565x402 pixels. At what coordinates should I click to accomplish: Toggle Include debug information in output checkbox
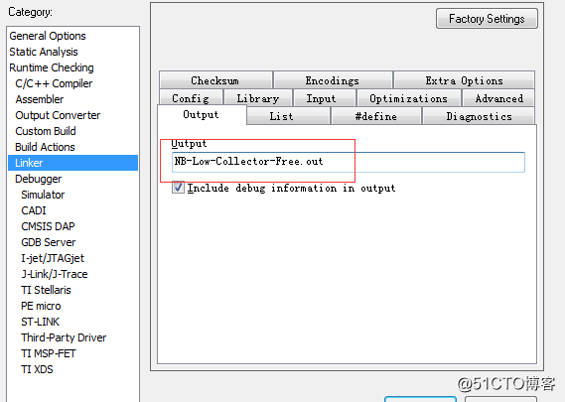(x=178, y=188)
